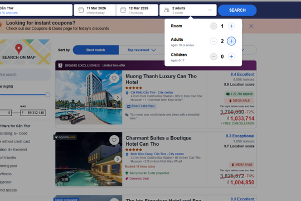Click the calendar icon for check-out date
This screenshot has width=301, height=201.
point(123,10)
